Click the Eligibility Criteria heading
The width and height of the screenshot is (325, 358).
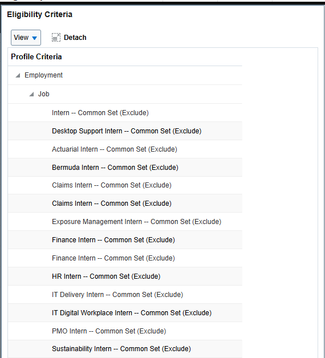[39, 14]
